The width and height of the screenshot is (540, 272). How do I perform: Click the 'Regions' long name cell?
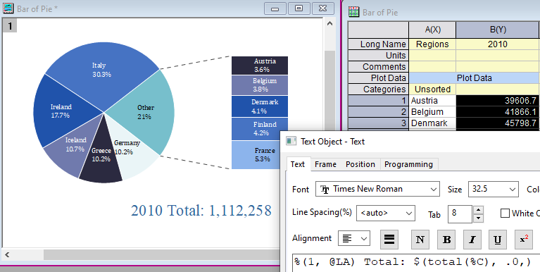[x=432, y=44]
